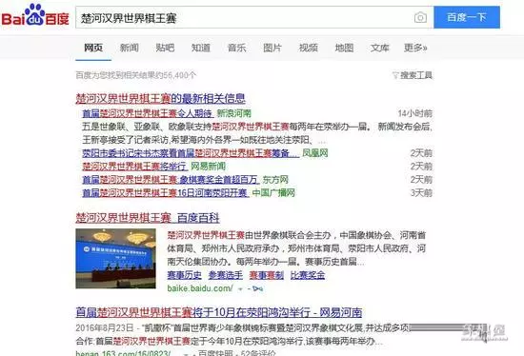Select the 地图 tab
524x356 pixels.
pos(344,48)
